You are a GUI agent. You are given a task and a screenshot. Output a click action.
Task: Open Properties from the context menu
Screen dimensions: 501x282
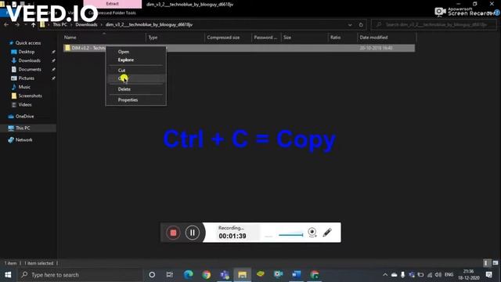coord(128,99)
